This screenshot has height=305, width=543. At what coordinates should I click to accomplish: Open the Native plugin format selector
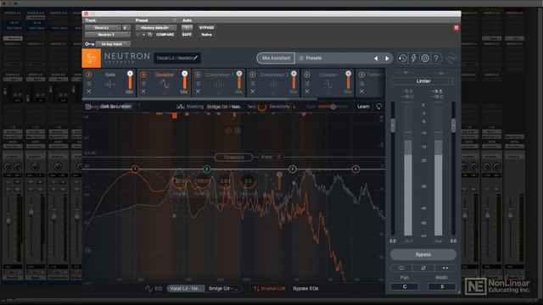click(206, 35)
